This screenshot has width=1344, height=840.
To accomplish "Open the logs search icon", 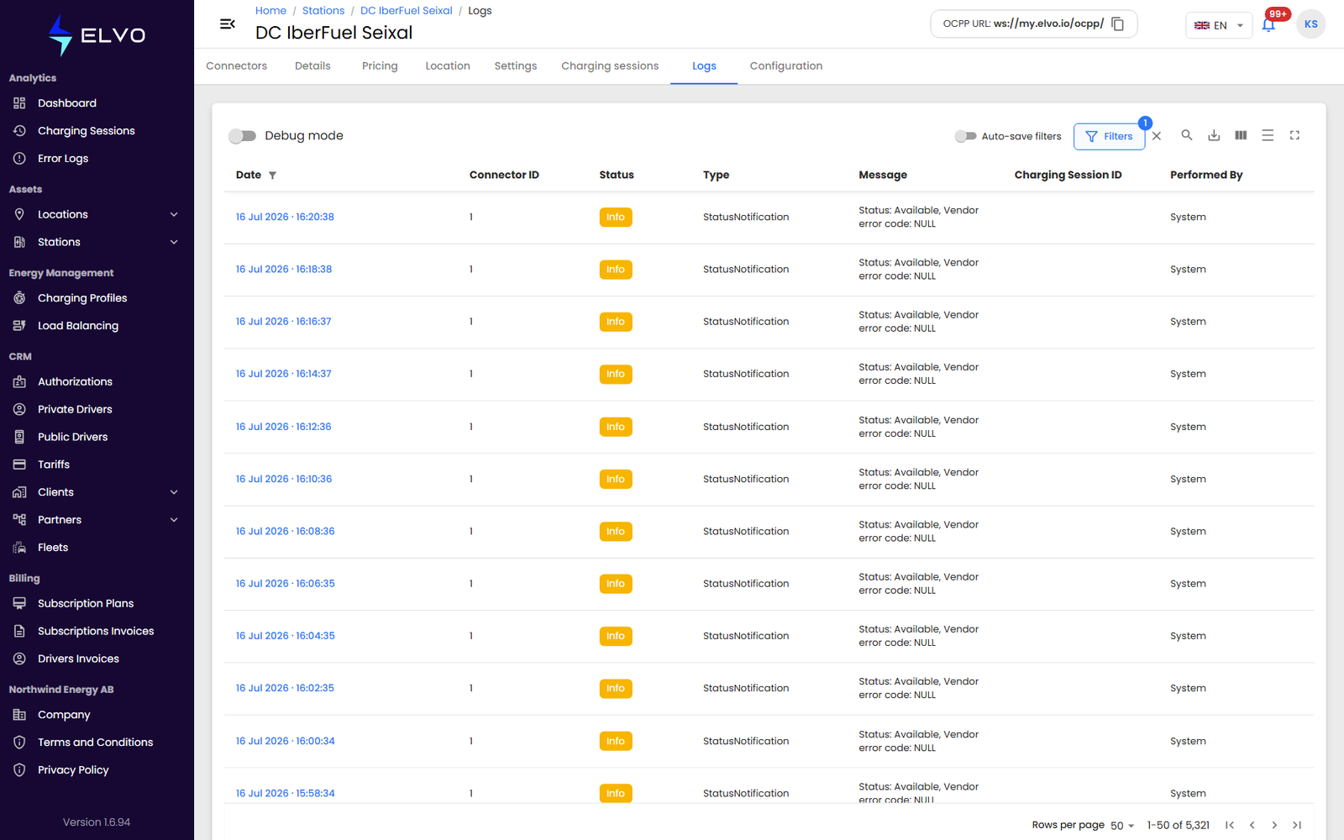I will (x=1187, y=135).
